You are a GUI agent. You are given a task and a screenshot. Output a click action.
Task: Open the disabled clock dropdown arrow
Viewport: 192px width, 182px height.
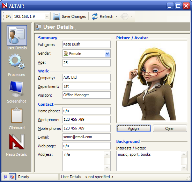pyautogui.click(x=132, y=16)
